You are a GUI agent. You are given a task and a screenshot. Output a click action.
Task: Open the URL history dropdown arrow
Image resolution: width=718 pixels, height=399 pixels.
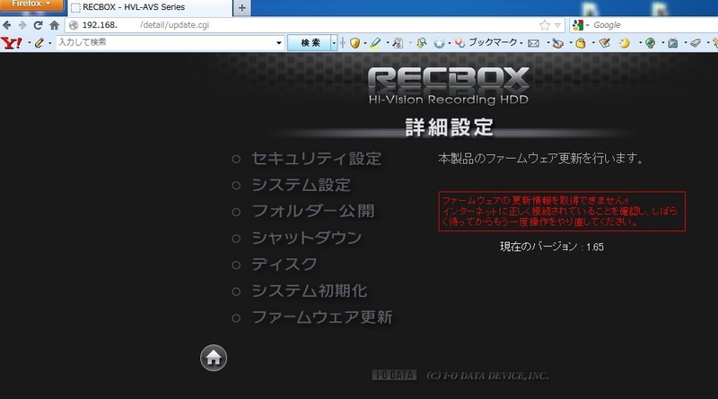[x=557, y=26]
